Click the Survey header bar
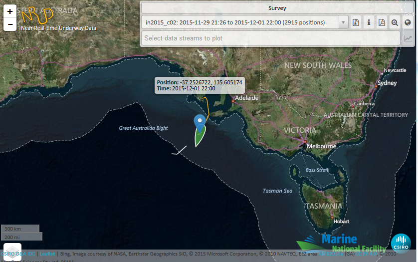The height and width of the screenshot is (262, 418). (277, 8)
